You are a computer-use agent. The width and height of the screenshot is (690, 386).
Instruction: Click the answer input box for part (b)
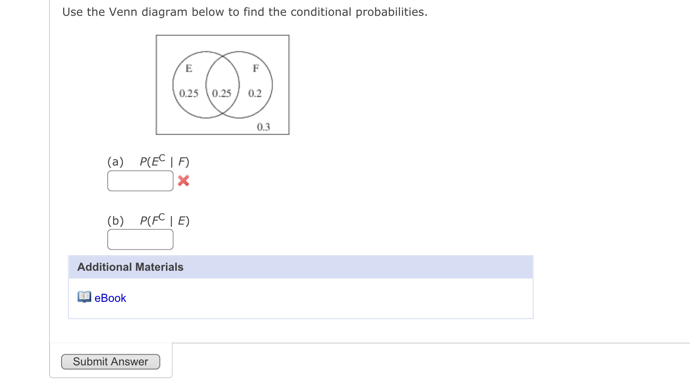click(x=140, y=239)
